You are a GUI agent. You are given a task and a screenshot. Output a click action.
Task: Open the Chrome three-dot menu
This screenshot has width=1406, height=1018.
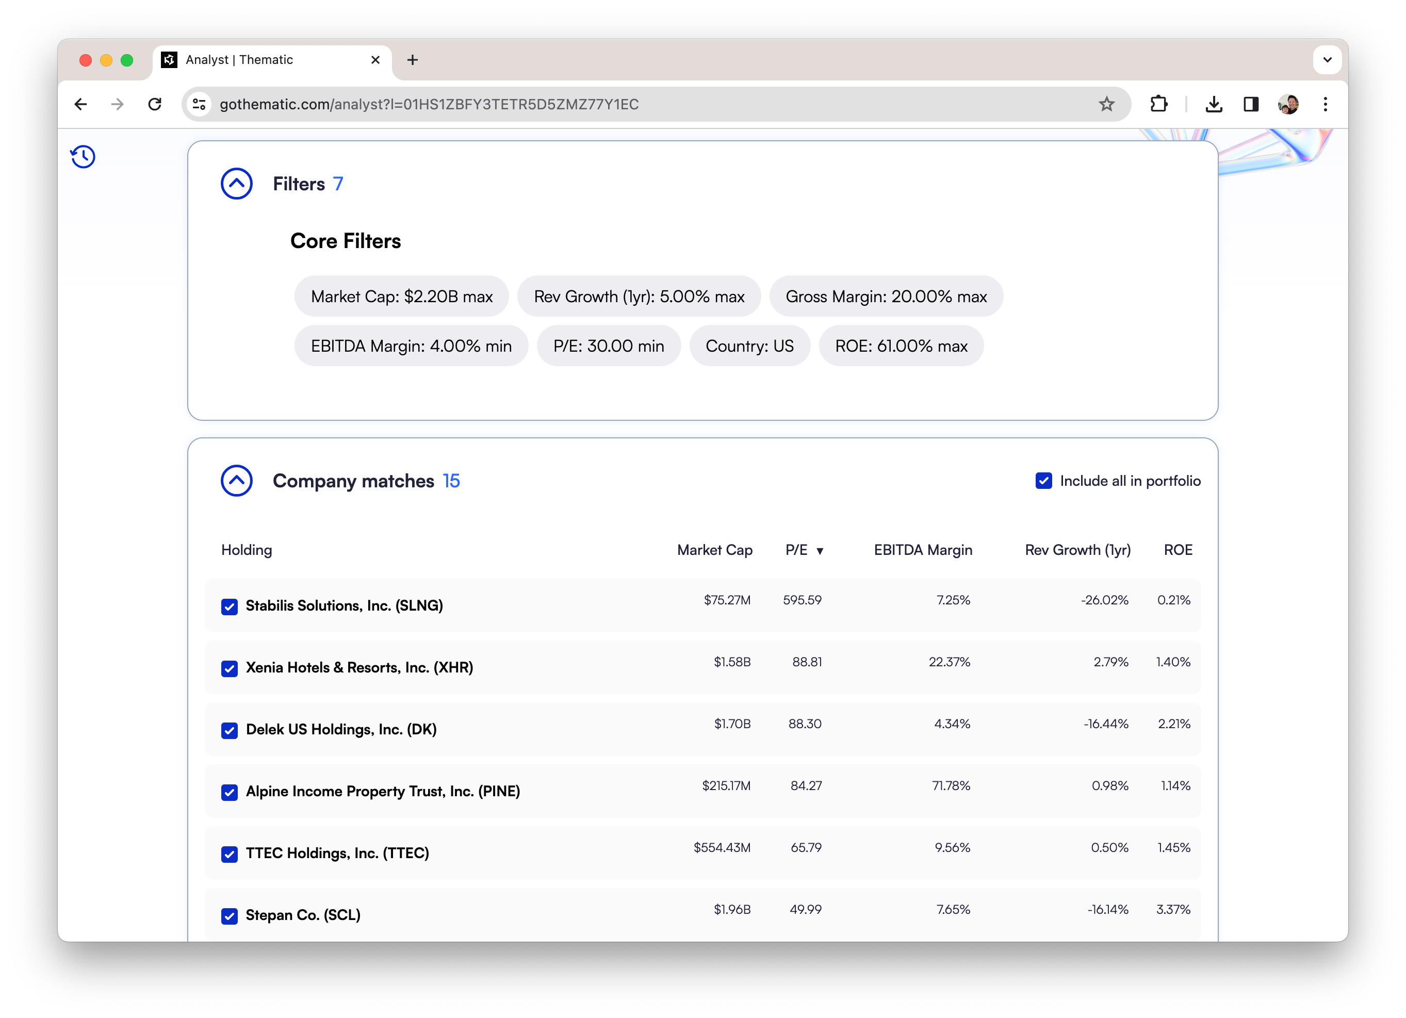click(1326, 104)
